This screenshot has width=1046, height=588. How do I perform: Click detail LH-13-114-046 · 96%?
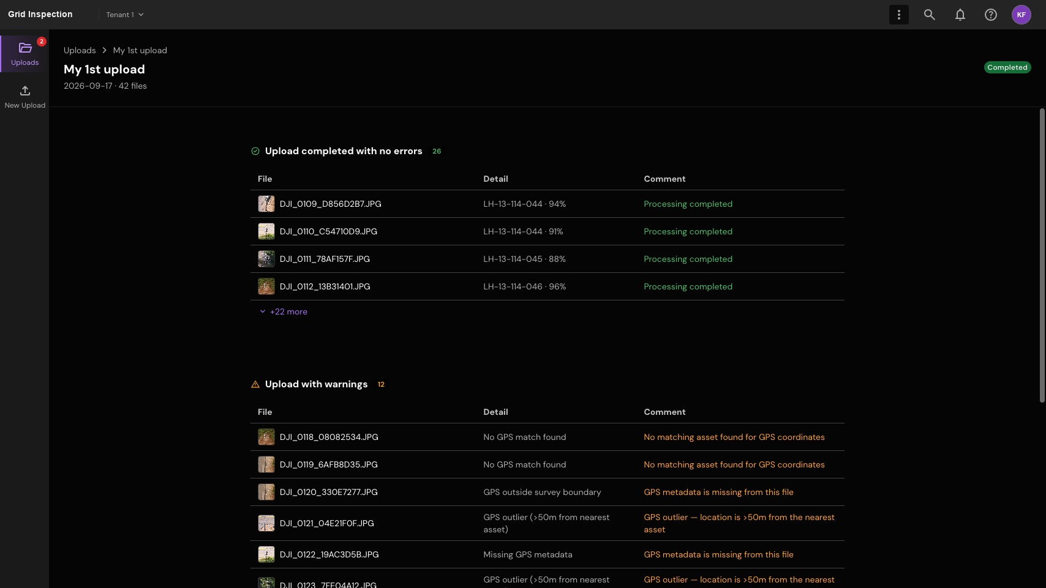coord(524,286)
